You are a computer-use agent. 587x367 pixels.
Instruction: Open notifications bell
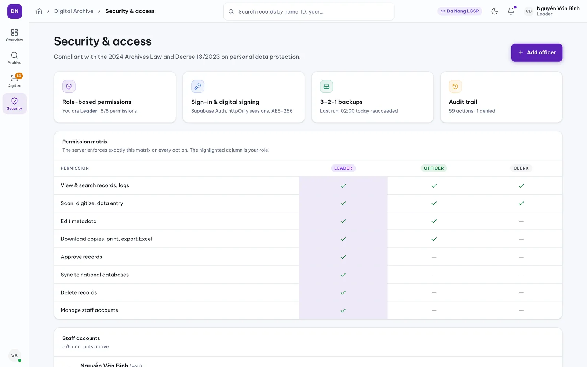[511, 11]
